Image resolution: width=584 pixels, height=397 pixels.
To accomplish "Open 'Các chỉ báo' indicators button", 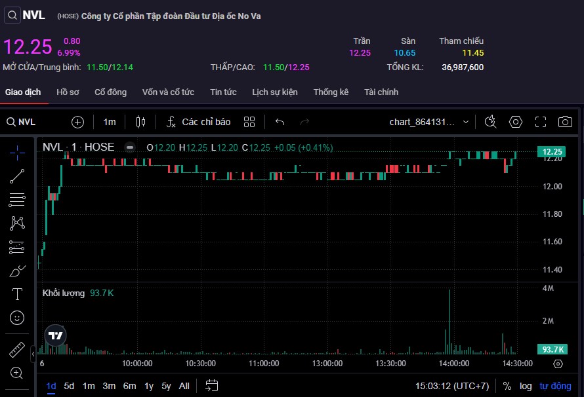I will 198,122.
